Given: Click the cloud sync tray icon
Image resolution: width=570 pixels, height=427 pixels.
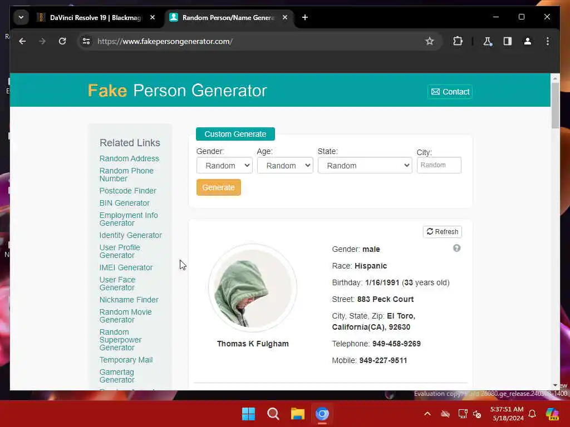Looking at the screenshot, I should [445, 414].
